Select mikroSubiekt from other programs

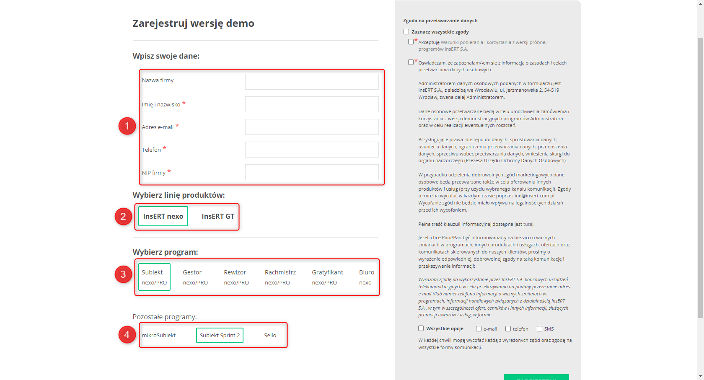point(159,335)
